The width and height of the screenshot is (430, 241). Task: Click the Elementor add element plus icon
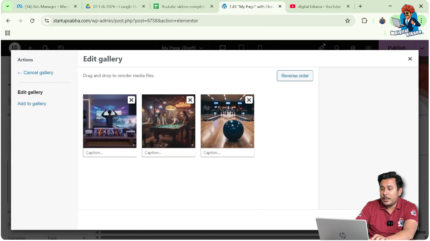(x=30, y=48)
